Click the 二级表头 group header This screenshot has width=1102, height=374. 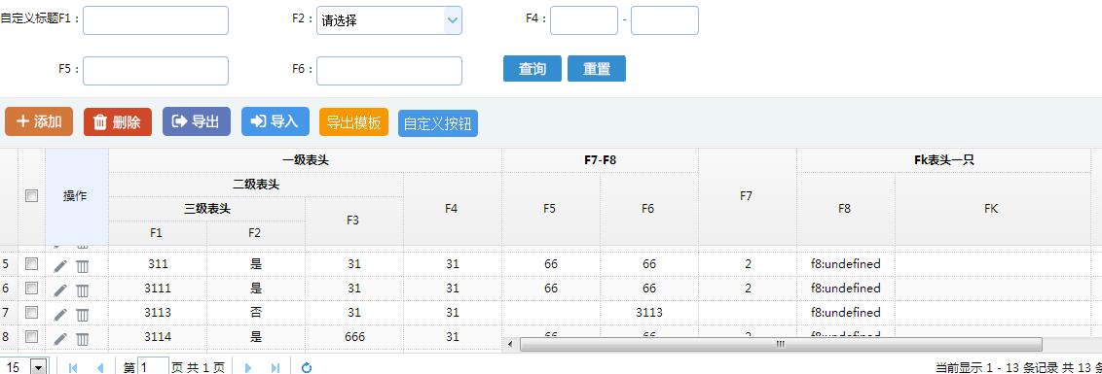coord(256,185)
